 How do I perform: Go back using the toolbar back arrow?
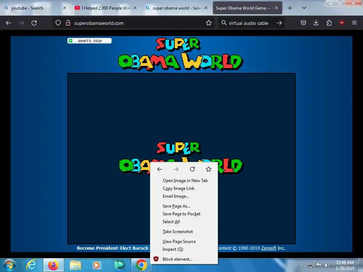tap(9, 23)
